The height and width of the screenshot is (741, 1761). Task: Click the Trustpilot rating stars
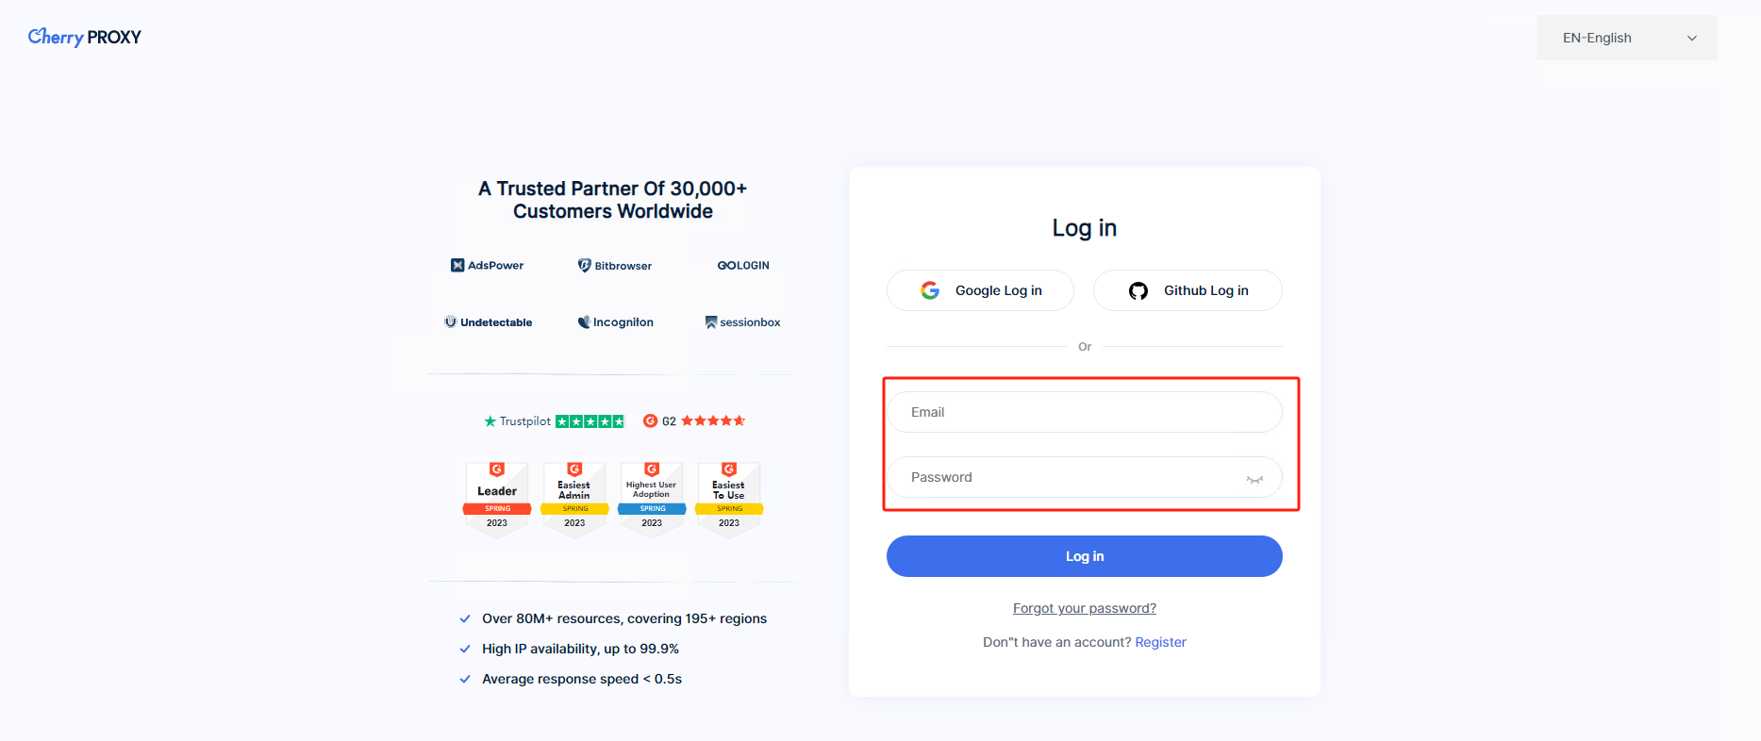click(590, 421)
